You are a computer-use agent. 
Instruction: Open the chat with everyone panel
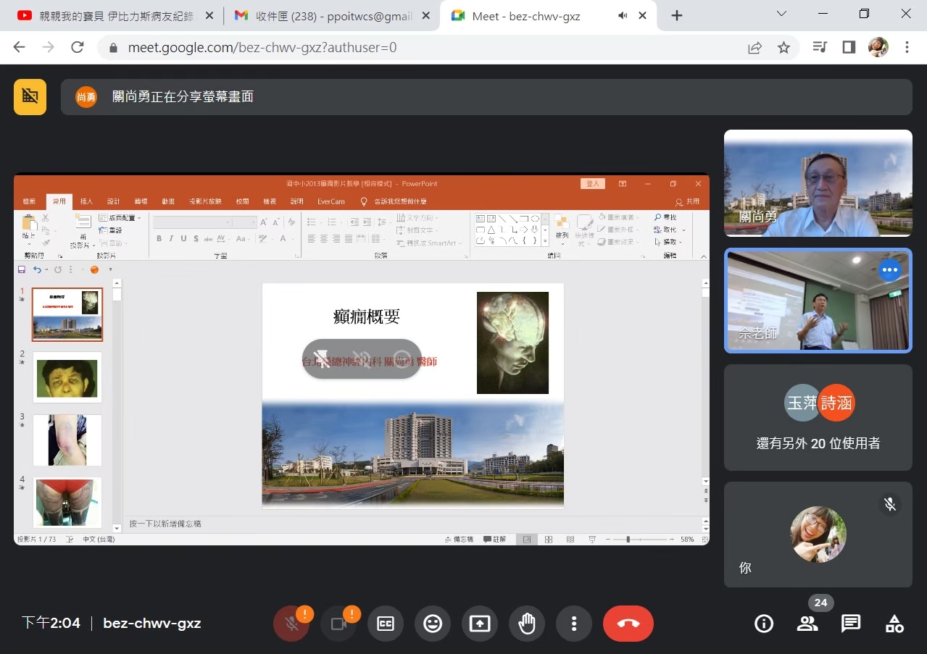851,624
